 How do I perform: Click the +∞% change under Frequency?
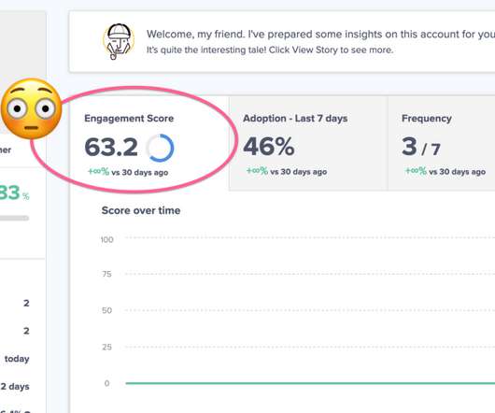click(416, 171)
